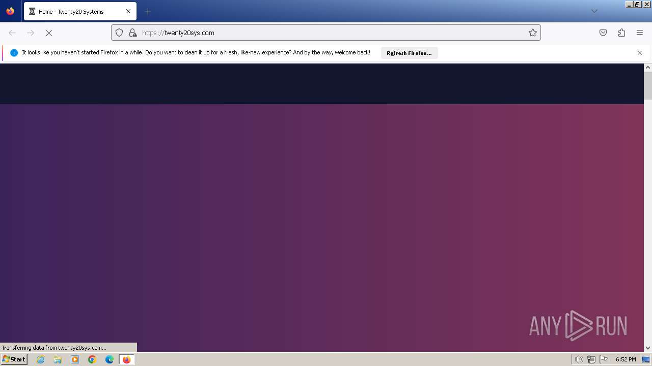The height and width of the screenshot is (366, 652).
Task: Go back one page
Action: click(12, 33)
